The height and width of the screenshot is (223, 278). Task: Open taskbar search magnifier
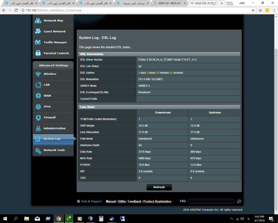16,219
